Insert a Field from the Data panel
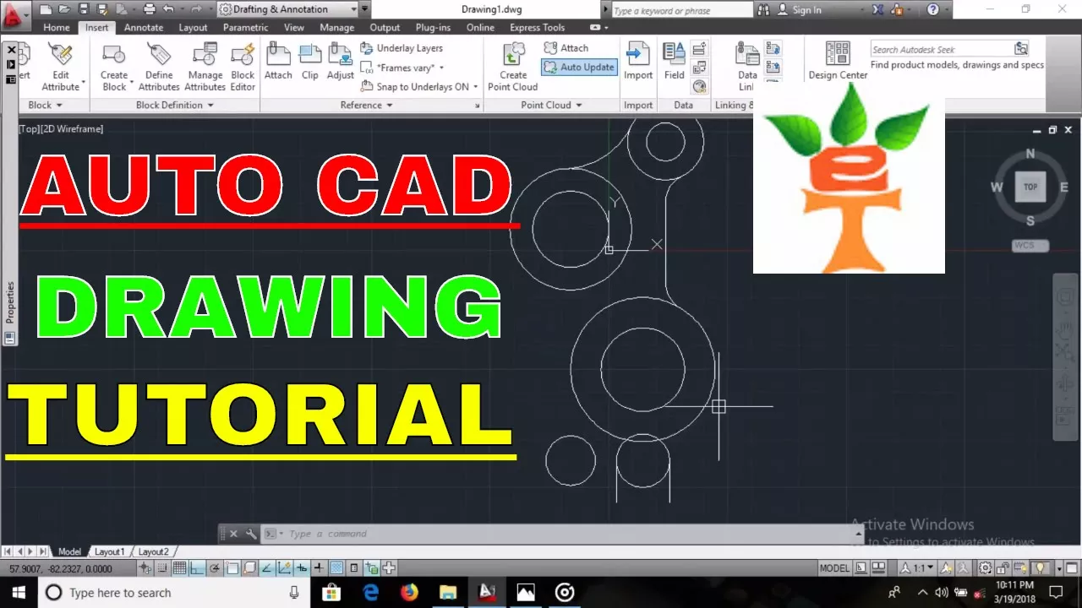The height and width of the screenshot is (608, 1082). click(x=675, y=61)
